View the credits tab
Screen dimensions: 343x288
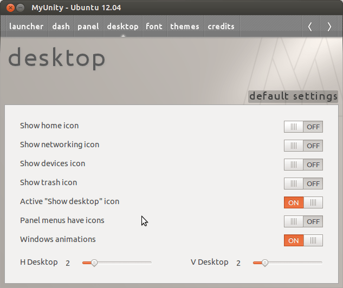221,27
